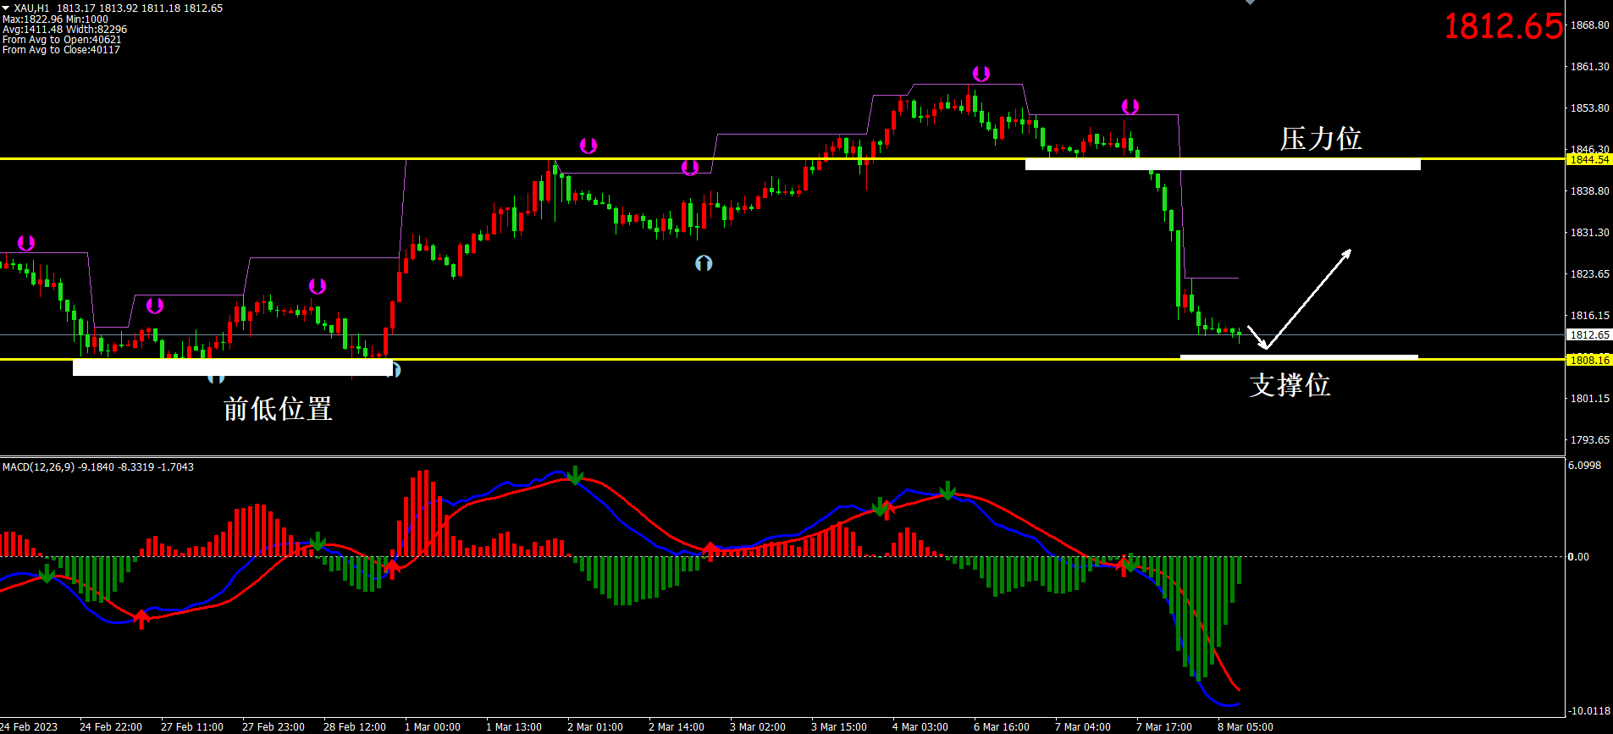Click the yellow 1844.54 price tag on axis

pos(1588,159)
